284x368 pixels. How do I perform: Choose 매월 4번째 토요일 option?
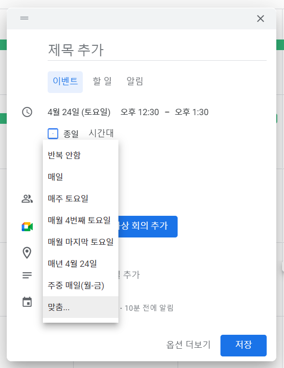[81, 220]
